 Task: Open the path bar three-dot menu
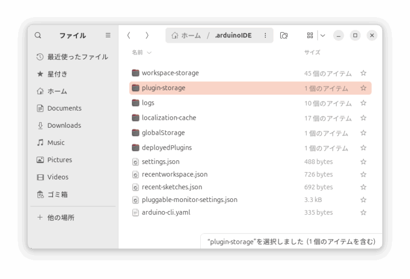pyautogui.click(x=265, y=35)
